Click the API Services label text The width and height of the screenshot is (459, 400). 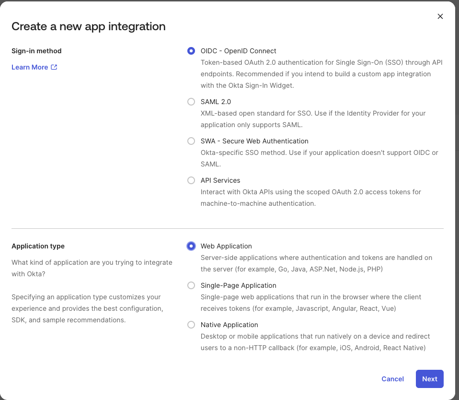[220, 180]
